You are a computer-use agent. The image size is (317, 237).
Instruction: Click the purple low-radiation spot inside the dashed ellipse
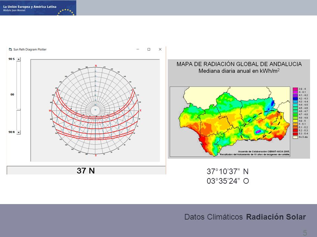[258, 132]
